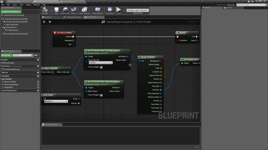Select the FollowCamera component
The image size is (268, 150).
tap(13, 30)
